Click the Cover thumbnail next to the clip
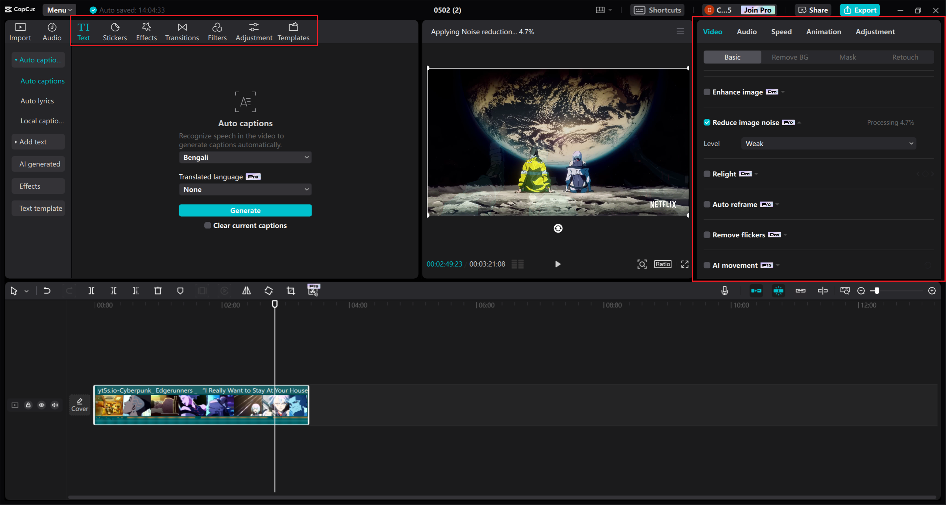946x505 pixels. (x=79, y=405)
